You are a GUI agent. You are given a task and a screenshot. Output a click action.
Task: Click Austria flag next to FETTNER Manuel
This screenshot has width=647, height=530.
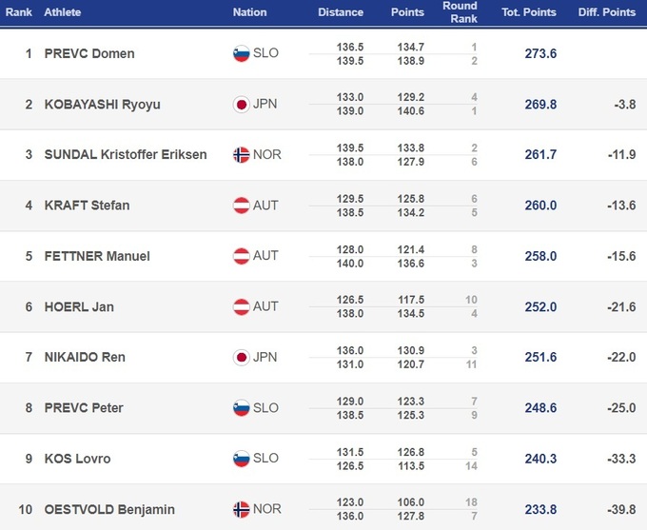pos(242,255)
